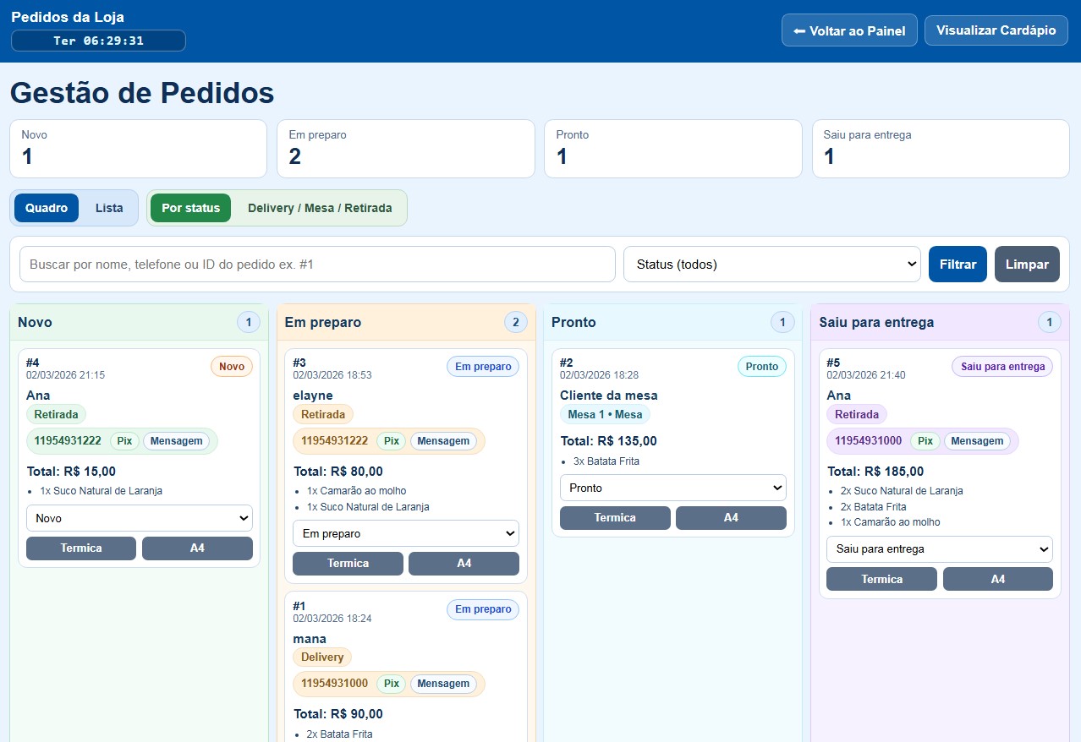Click Voltar ao Painel back button
The image size is (1081, 742).
[x=848, y=30]
